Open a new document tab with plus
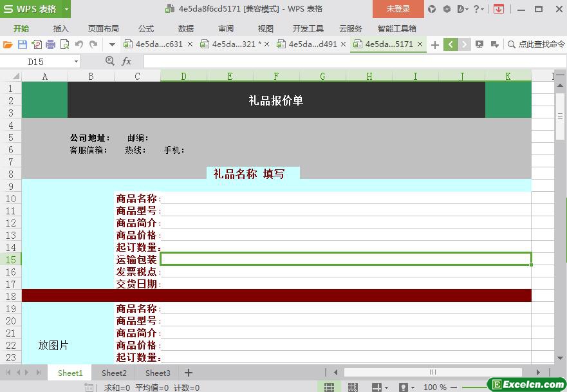The height and width of the screenshot is (392, 567). click(435, 44)
